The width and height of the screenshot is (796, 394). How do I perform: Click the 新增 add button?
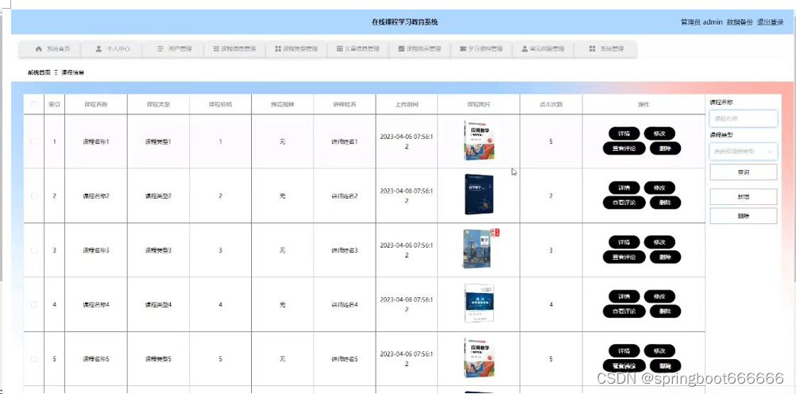(x=744, y=197)
